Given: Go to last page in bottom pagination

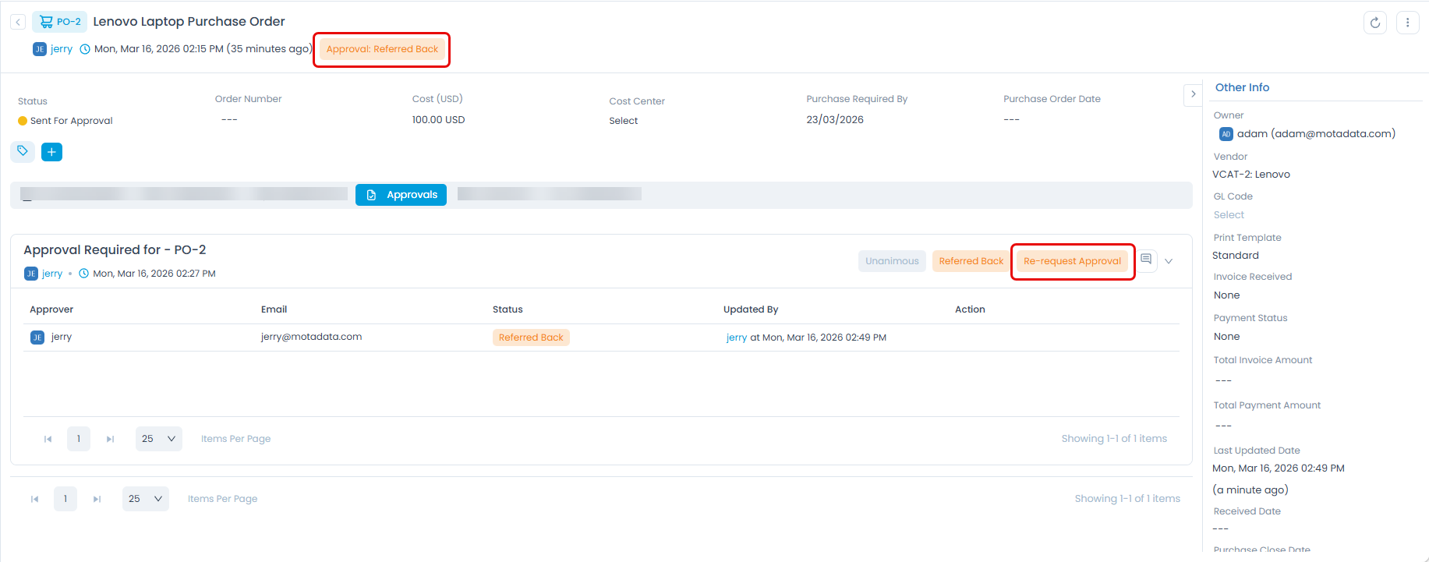Looking at the screenshot, I should (97, 499).
